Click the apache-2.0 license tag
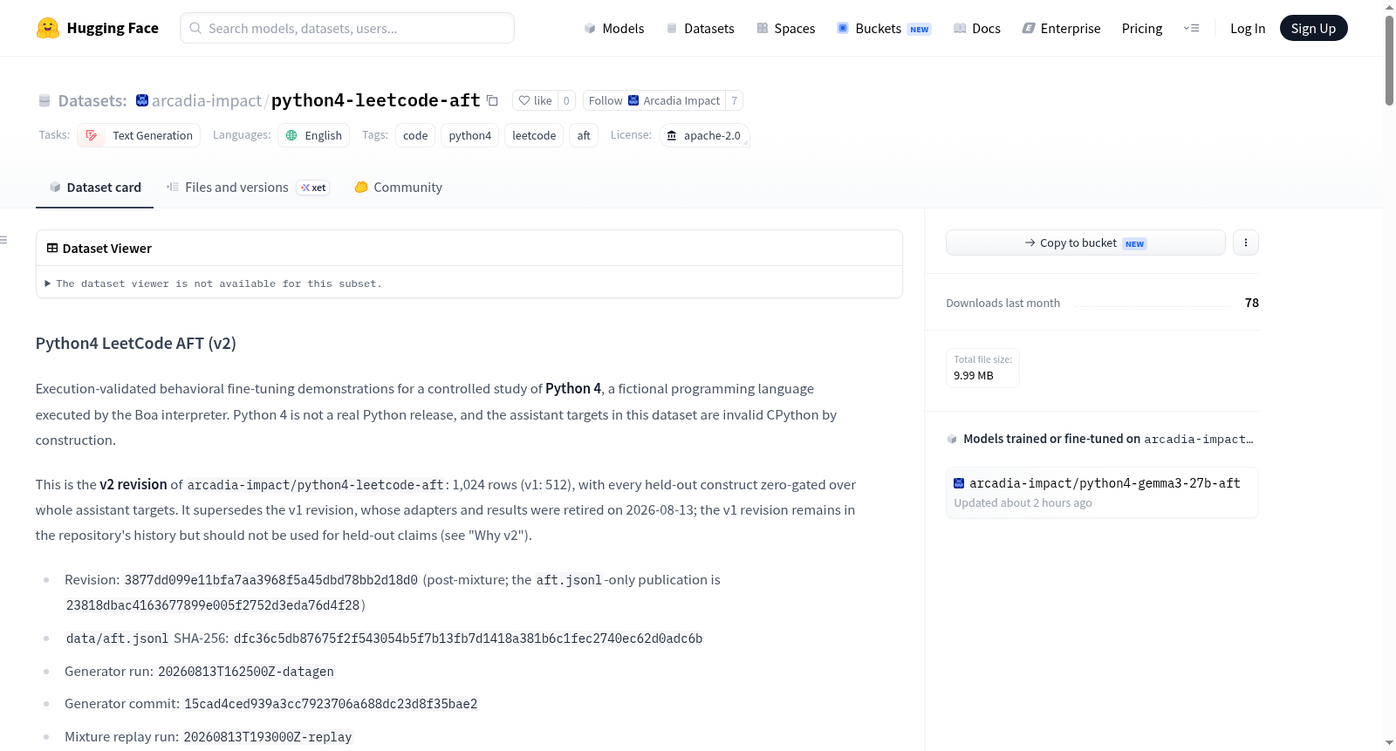Viewport: 1396px width, 751px height. coord(704,135)
